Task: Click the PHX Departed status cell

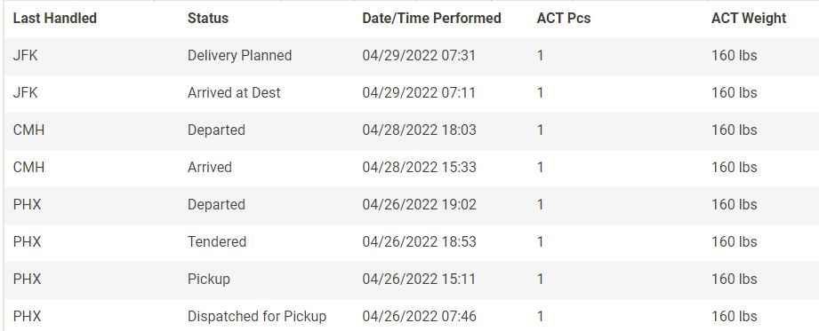Action: [x=216, y=205]
